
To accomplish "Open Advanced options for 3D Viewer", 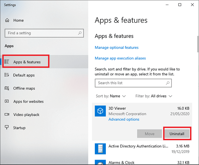I will pyautogui.click(x=124, y=119).
